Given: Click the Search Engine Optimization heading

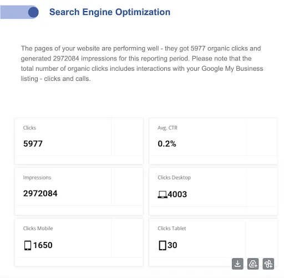Looking at the screenshot, I should 110,12.
